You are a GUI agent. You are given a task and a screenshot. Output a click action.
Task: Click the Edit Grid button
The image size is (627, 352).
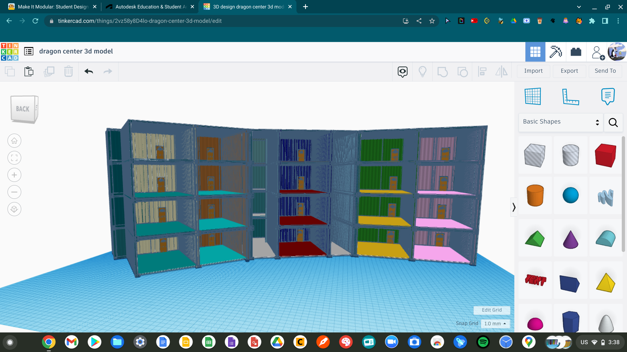pyautogui.click(x=492, y=310)
